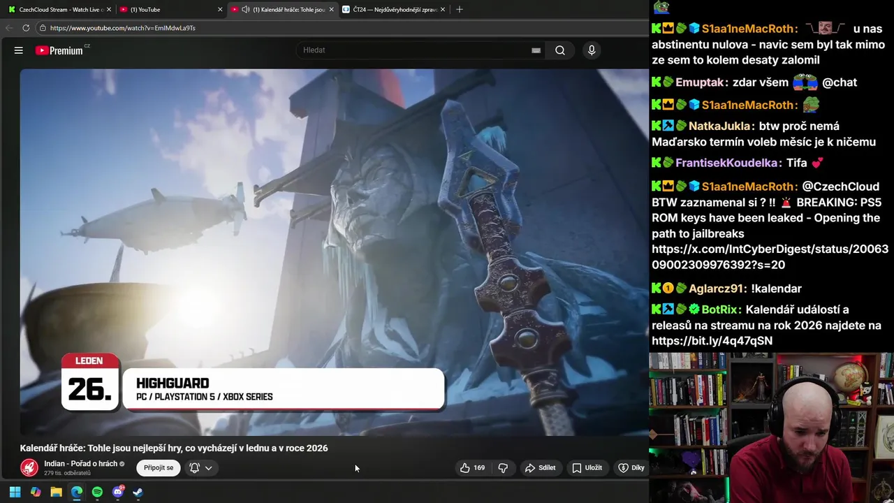Screen dimensions: 894x503
Task: Click the 279 tis. odběratelů subscriber count
Action: [67, 474]
